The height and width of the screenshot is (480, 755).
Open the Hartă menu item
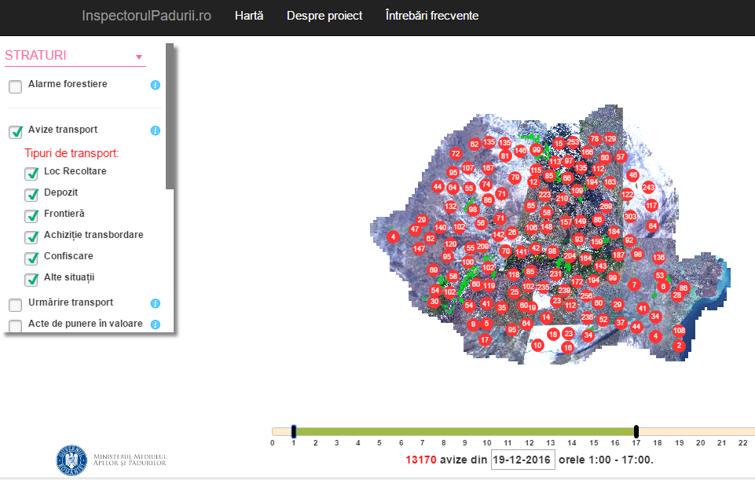[x=249, y=16]
